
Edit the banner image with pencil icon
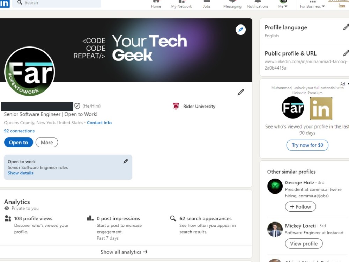(240, 30)
